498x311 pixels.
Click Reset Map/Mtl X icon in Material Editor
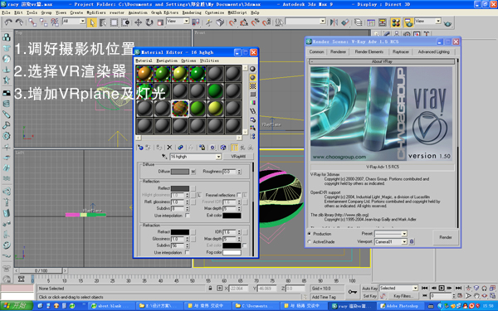click(169, 148)
